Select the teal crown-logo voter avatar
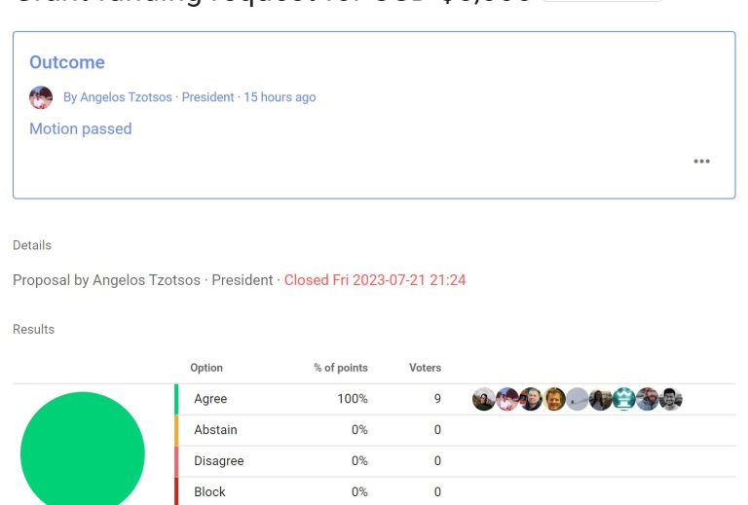Viewport: 748px width, 505px height. [x=624, y=399]
